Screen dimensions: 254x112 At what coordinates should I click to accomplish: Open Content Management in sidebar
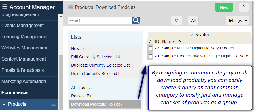coord(24,59)
